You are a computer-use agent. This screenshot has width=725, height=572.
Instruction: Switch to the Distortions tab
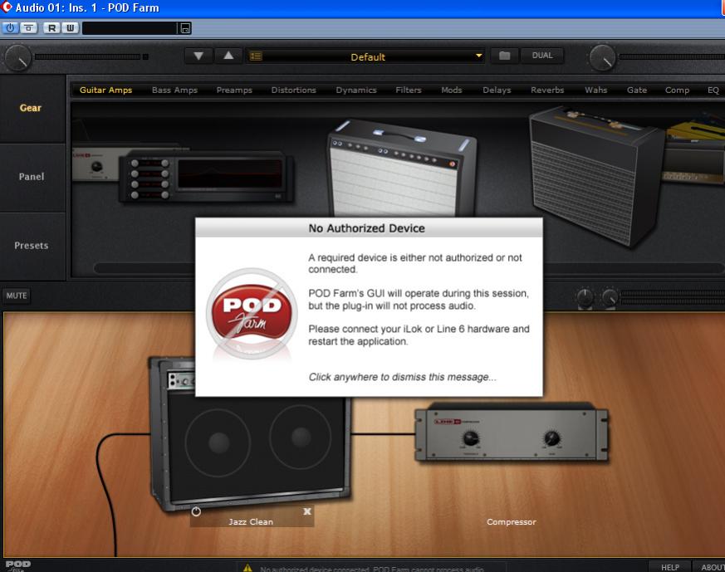294,90
